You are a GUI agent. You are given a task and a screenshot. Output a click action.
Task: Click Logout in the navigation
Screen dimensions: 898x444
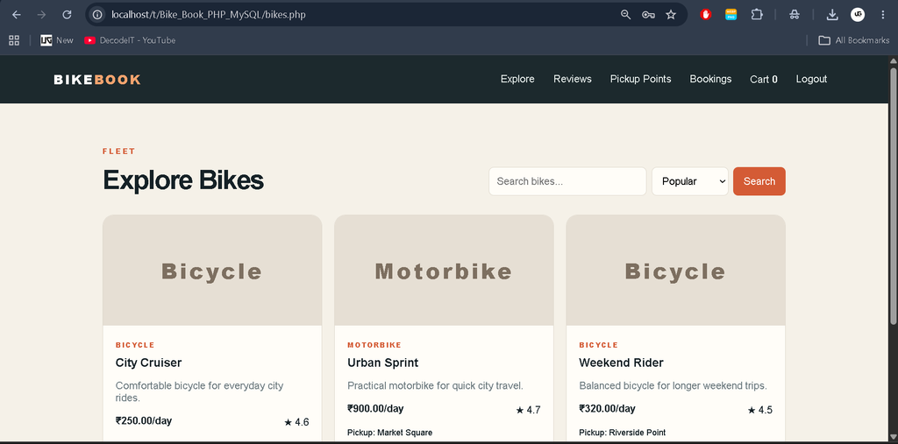coord(811,79)
